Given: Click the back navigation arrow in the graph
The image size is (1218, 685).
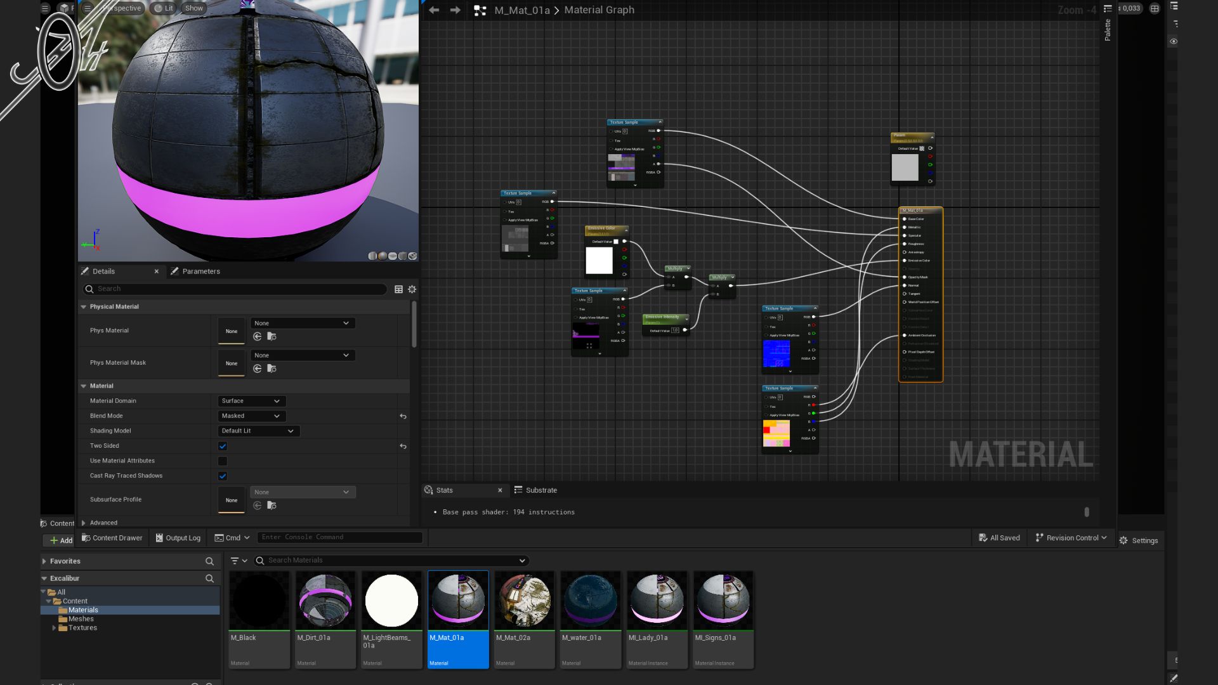Looking at the screenshot, I should tap(434, 10).
